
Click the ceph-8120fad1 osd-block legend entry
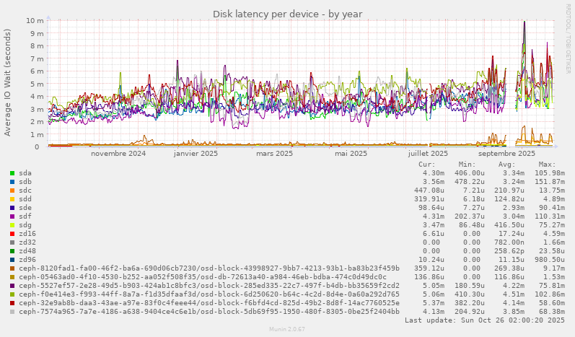(x=209, y=268)
